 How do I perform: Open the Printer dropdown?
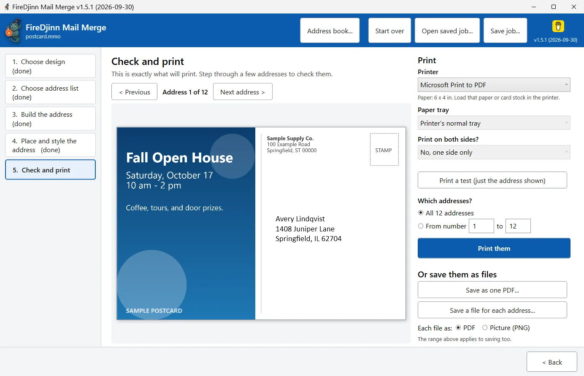click(x=494, y=85)
